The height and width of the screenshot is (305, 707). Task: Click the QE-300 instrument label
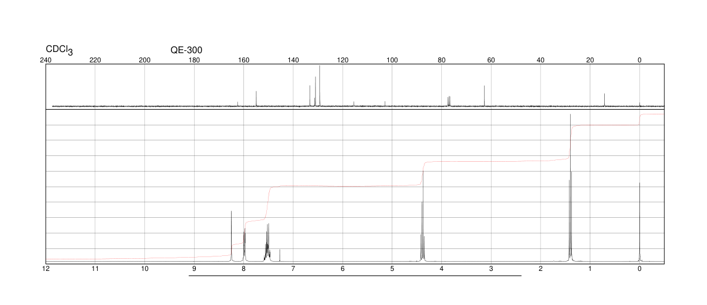187,50
